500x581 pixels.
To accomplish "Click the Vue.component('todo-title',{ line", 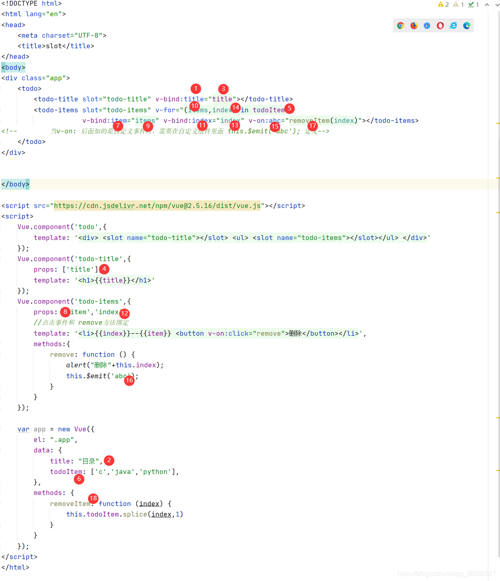I will pos(74,259).
